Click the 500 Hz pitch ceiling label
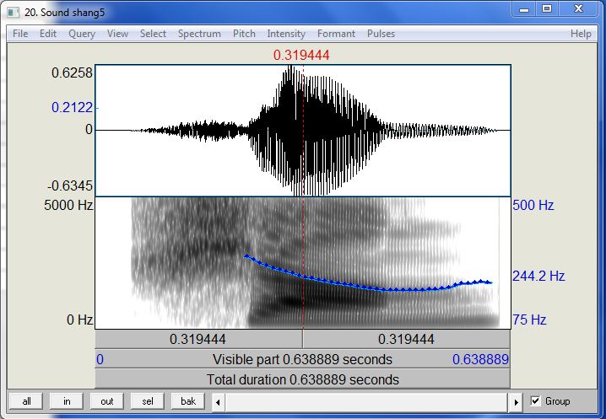This screenshot has width=606, height=419. [533, 205]
